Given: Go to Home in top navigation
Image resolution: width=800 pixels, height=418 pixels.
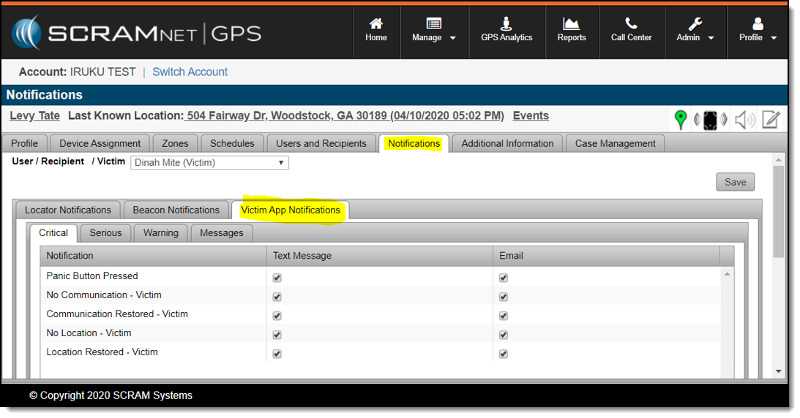Looking at the screenshot, I should [376, 31].
